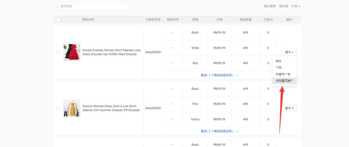Collapse the 操作 dropdown for dress00009

pos(289,52)
